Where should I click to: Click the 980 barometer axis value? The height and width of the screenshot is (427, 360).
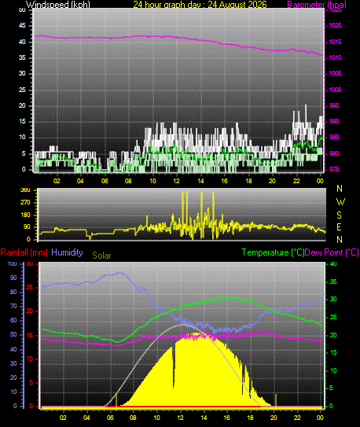pos(334,153)
